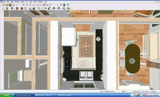This screenshot has height=97, width=160.
Task: Open the Terrain menu
Action: click(17, 2)
